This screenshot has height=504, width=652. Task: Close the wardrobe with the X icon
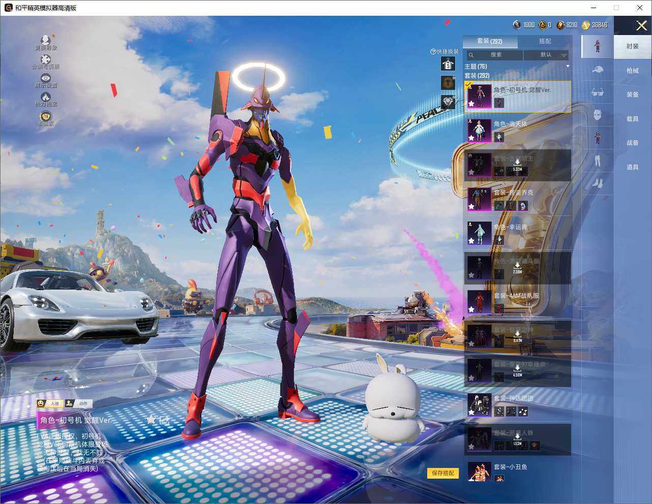pos(641,25)
